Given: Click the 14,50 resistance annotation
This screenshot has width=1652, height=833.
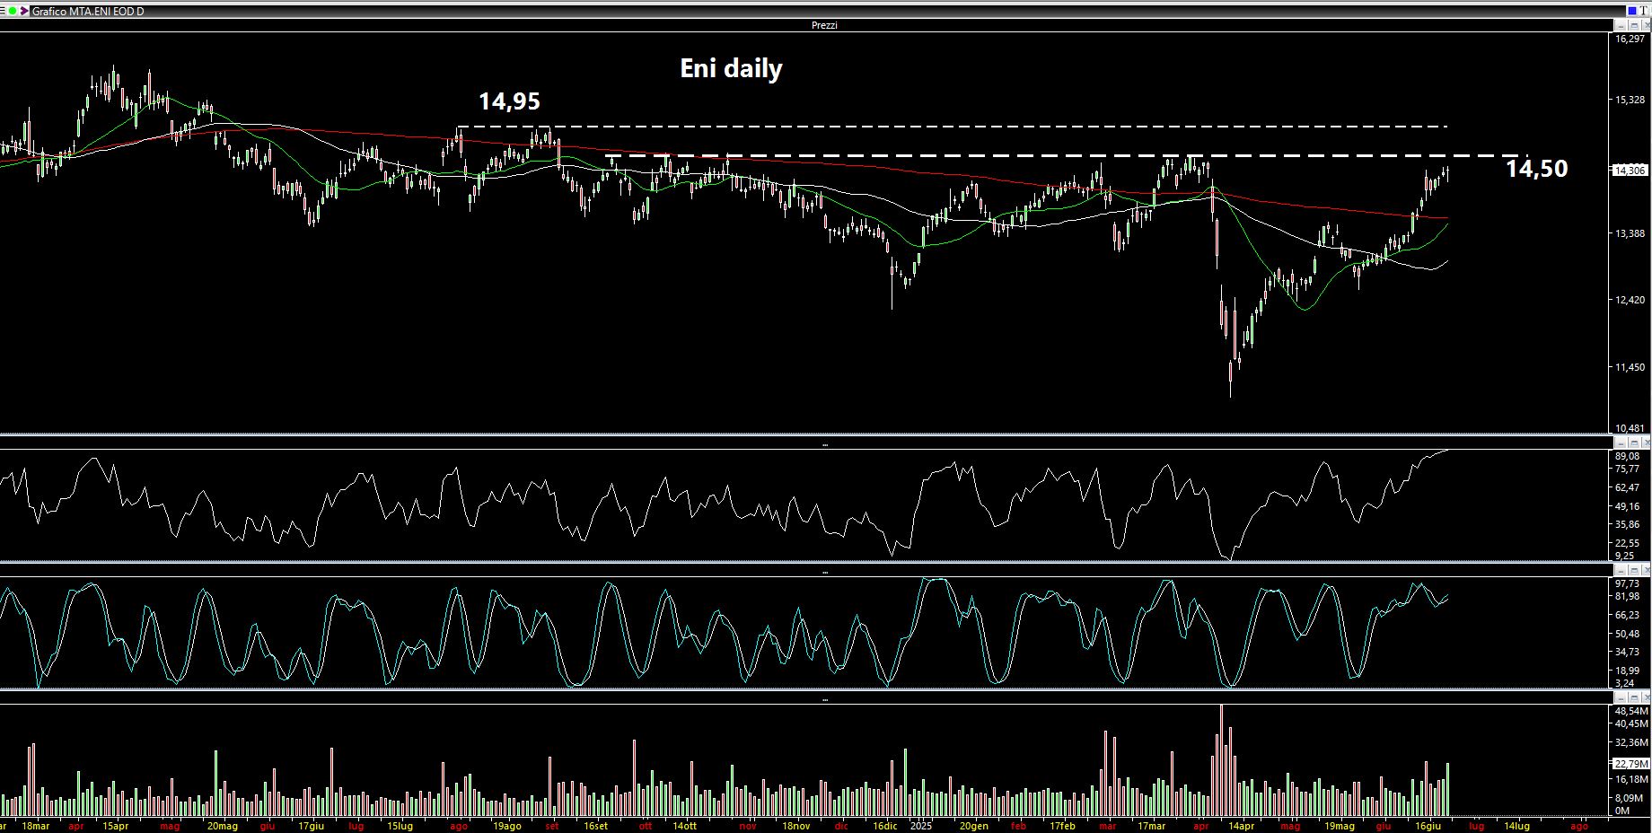Looking at the screenshot, I should coord(1536,169).
